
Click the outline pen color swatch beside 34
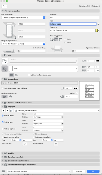[97, 61]
